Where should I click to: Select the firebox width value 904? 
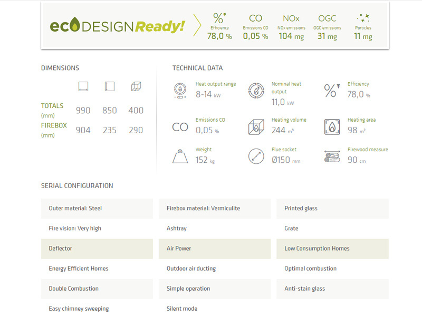coord(83,130)
